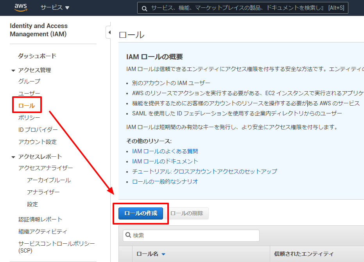This screenshot has width=364, height=262.
Task: Open 設定 under access analyzer
Action: pyautogui.click(x=32, y=204)
